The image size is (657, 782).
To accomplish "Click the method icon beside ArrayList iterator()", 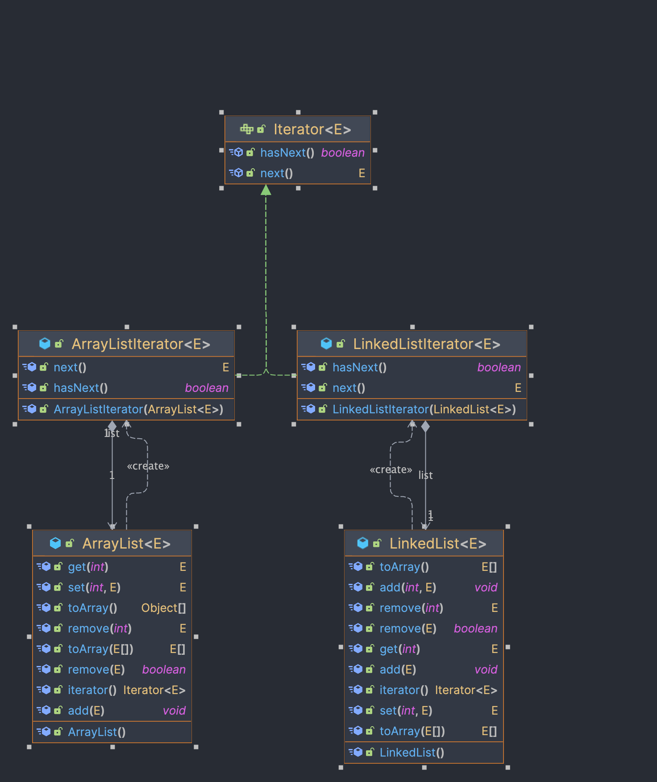I will click(x=44, y=690).
